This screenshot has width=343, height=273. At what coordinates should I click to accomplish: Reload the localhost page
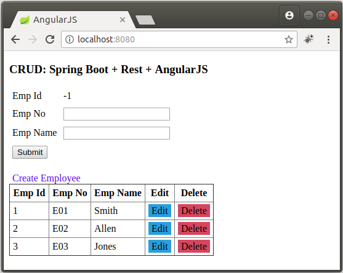(50, 39)
